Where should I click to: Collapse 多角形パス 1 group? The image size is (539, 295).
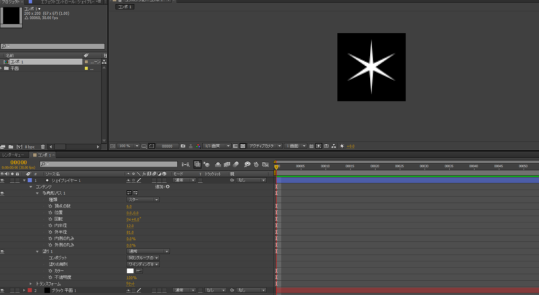(37, 194)
